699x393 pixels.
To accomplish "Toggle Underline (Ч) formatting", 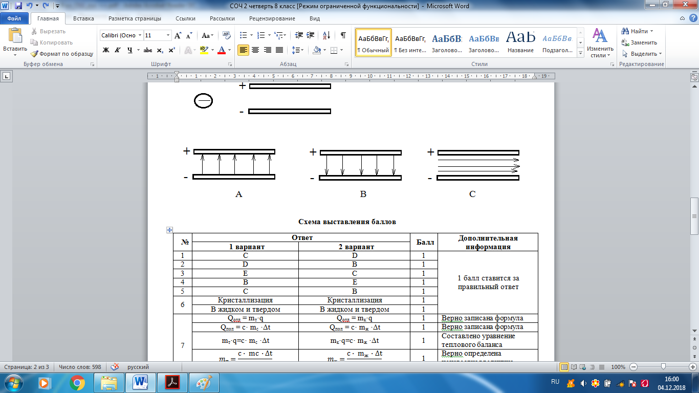I will pyautogui.click(x=130, y=50).
